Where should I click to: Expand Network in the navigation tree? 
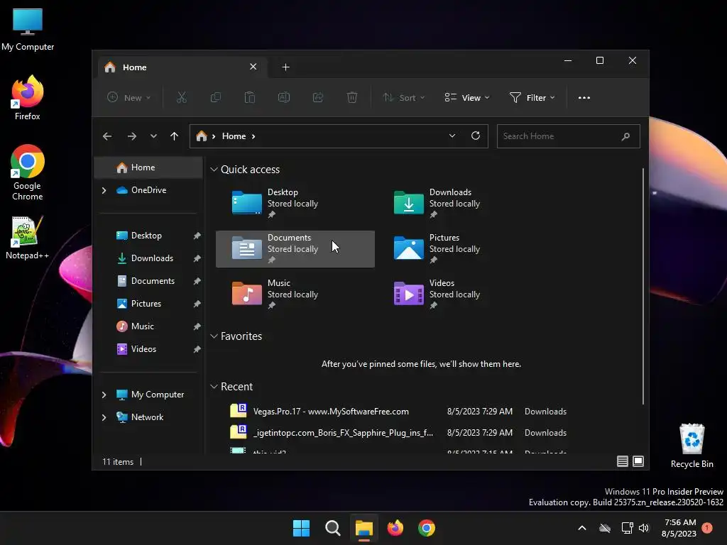[x=104, y=417]
